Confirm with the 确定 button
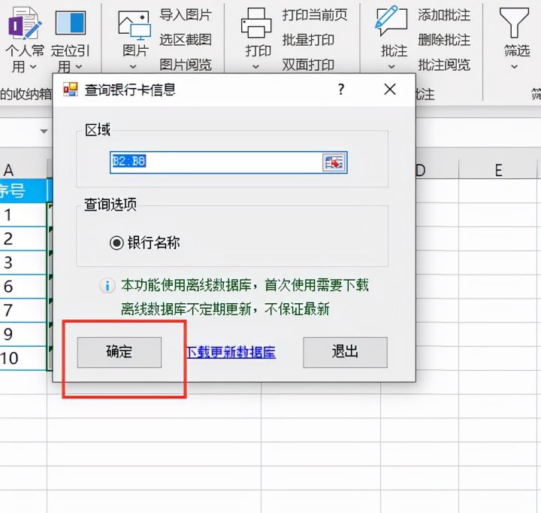 [x=119, y=352]
